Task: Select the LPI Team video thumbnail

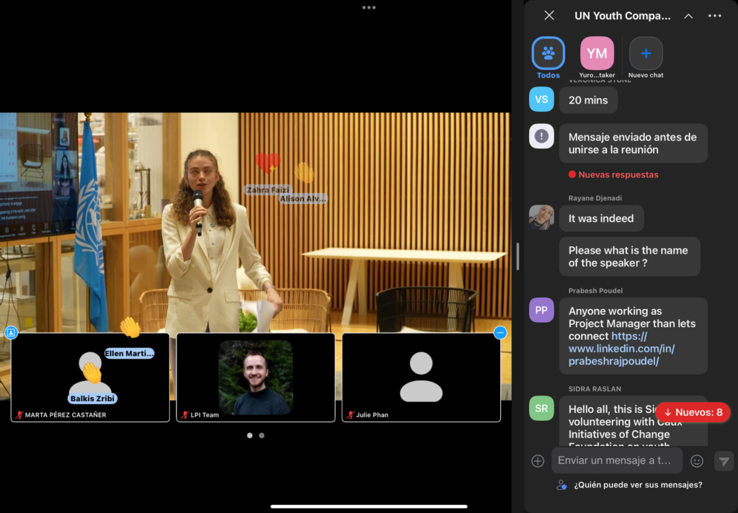Action: click(256, 377)
